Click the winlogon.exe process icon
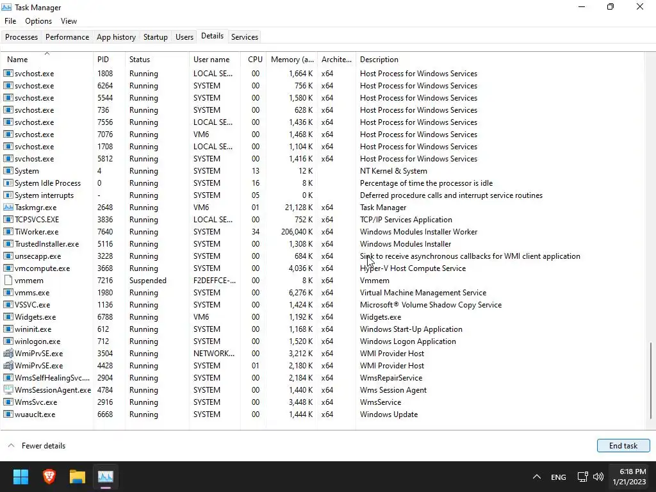Image resolution: width=656 pixels, height=492 pixels. [x=8, y=341]
